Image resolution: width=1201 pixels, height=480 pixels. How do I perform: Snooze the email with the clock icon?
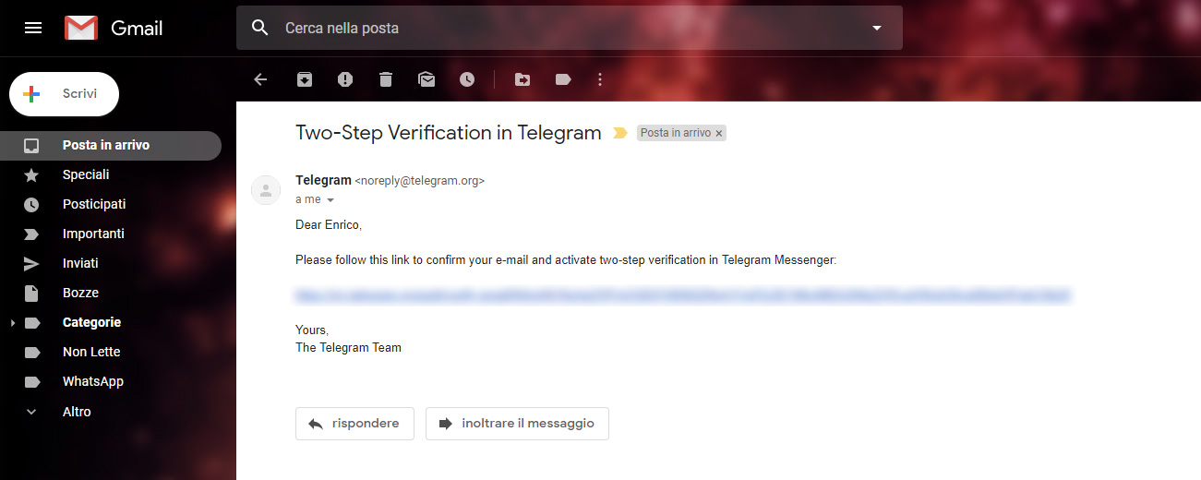tap(467, 79)
